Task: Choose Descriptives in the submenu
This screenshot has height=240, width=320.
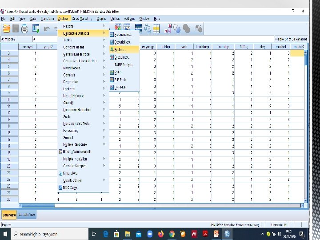Action: tap(124, 42)
